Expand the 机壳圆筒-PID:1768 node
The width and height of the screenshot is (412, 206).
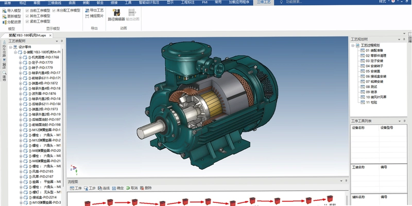coord(21,58)
